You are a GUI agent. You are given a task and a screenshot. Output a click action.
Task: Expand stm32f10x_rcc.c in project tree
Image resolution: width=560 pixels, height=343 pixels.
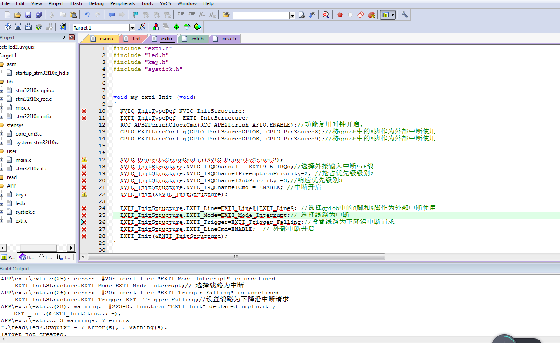point(2,99)
